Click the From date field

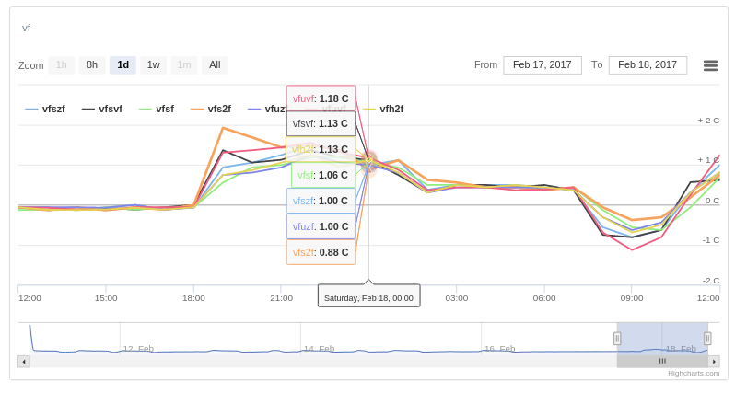coord(542,65)
